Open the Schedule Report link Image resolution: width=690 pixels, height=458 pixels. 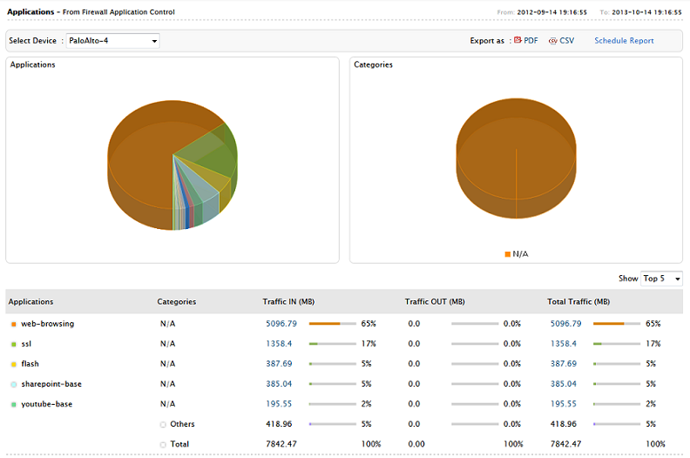(x=624, y=41)
